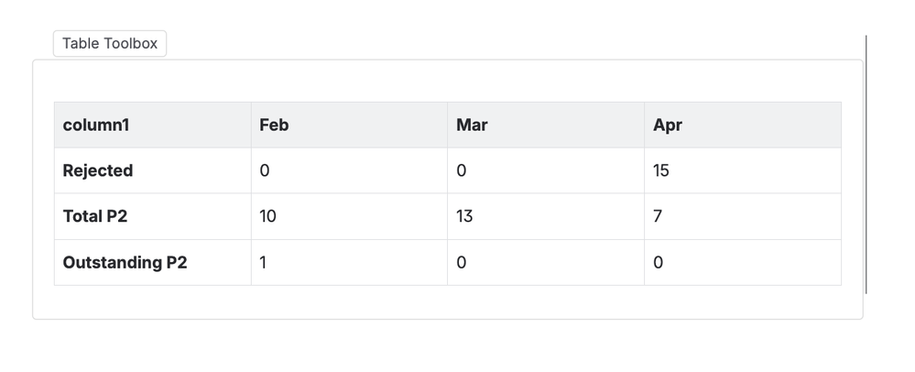Click the Rejected Mar cell with 0

pos(546,170)
